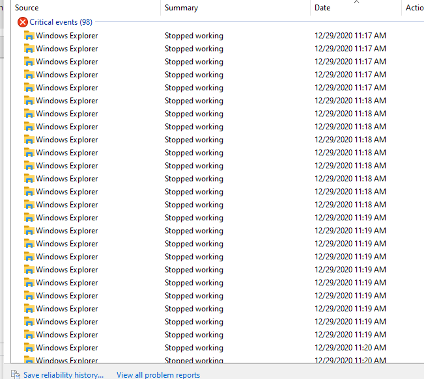The height and width of the screenshot is (379, 424).
Task: Click Stopped working on the last 11:19 AM event
Action: pos(194,335)
